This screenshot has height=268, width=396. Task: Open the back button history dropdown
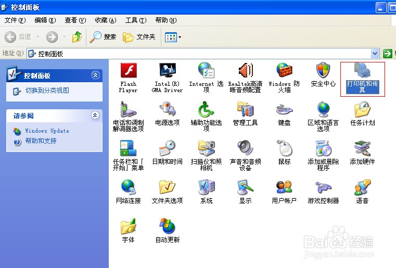[37, 37]
